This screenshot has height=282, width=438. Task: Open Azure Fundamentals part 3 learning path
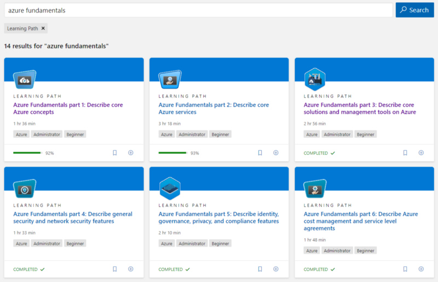[x=360, y=109]
